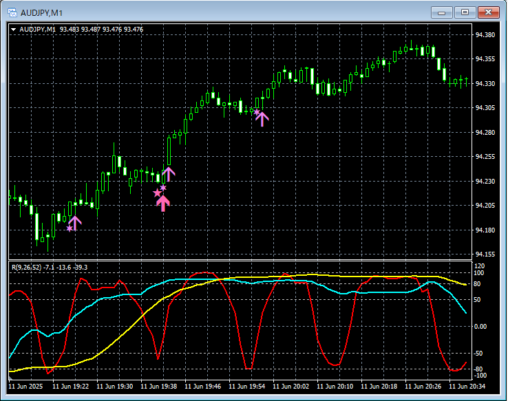The width and height of the screenshot is (508, 401).
Task: Click the 94.305 price scale label
Action: [x=485, y=108]
